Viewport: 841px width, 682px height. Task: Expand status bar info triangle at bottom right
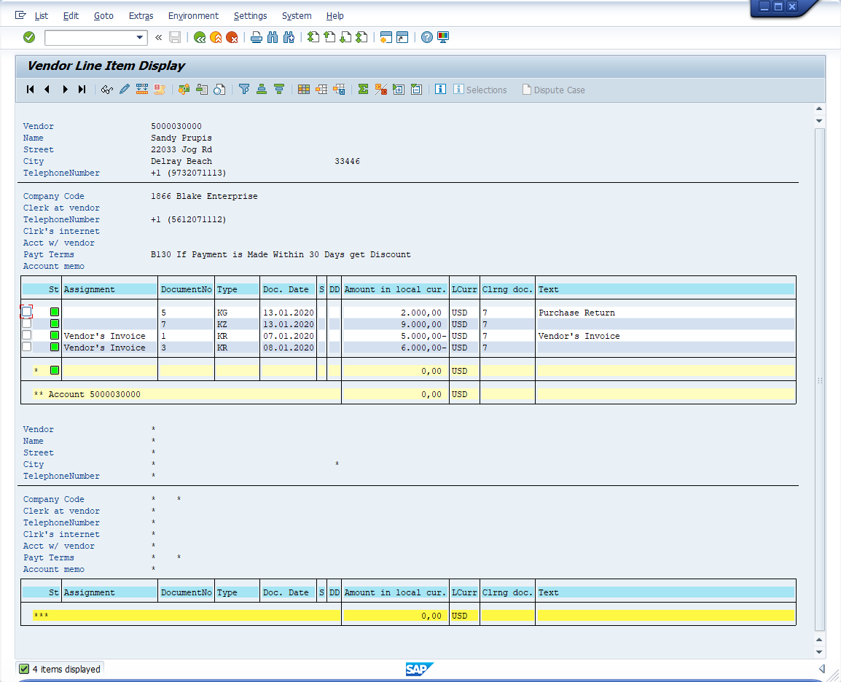pyautogui.click(x=821, y=669)
